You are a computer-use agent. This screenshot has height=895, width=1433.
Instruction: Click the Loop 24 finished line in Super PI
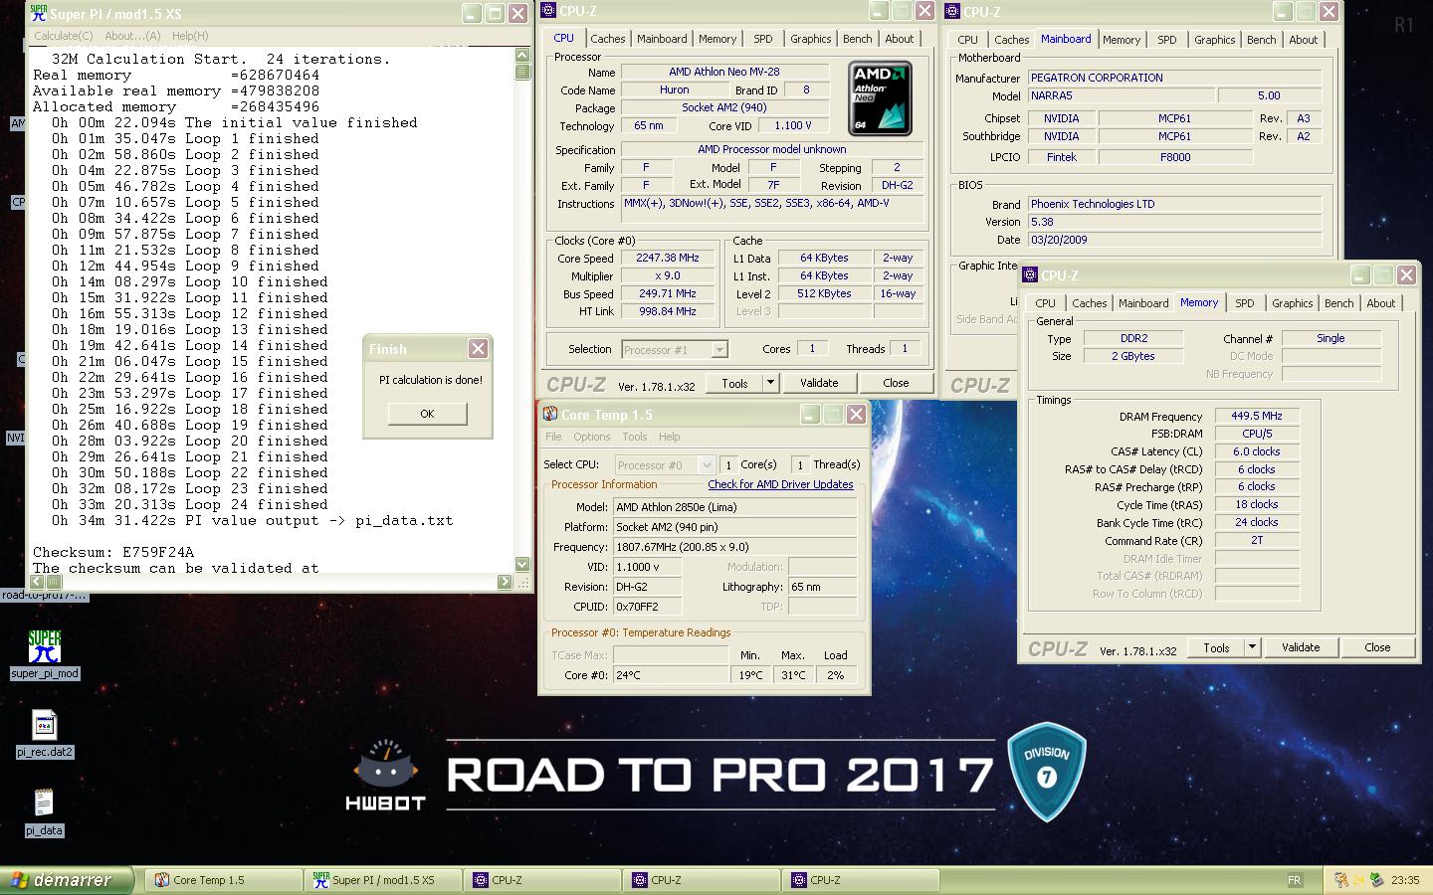(190, 504)
